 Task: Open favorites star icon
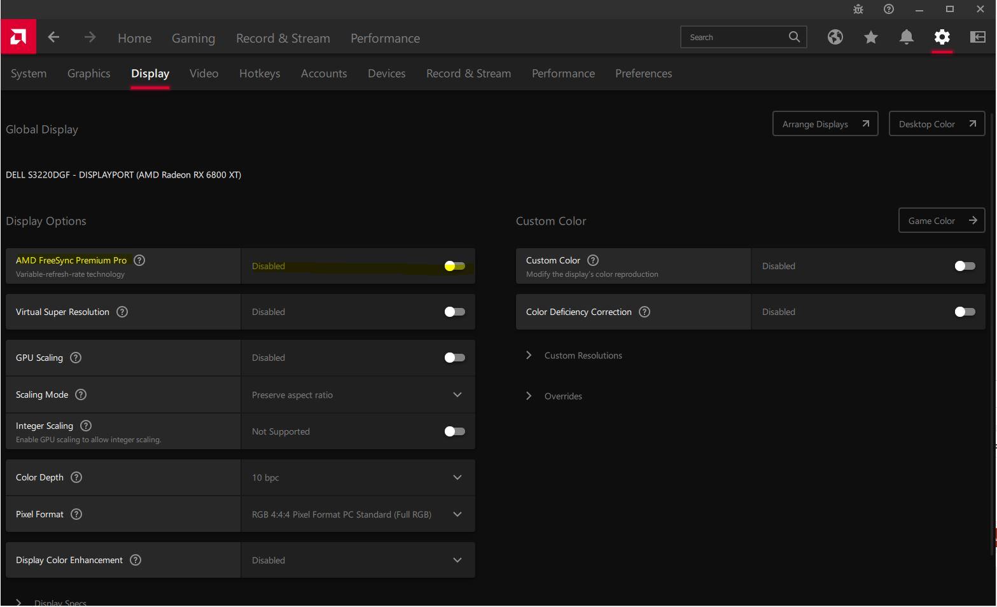(x=871, y=37)
